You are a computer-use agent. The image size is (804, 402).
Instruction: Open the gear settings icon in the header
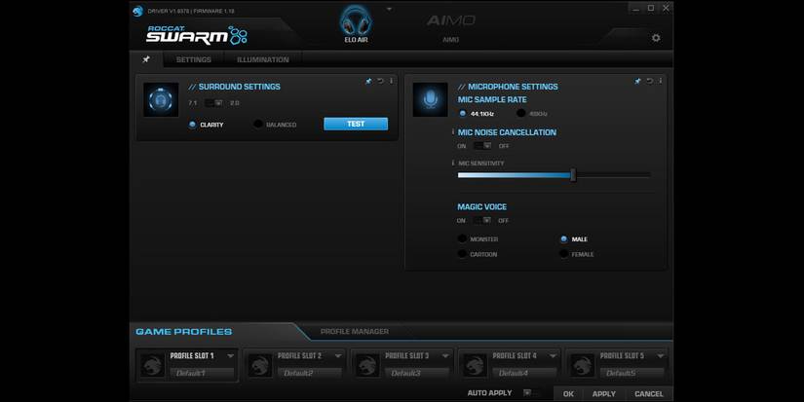(x=656, y=38)
